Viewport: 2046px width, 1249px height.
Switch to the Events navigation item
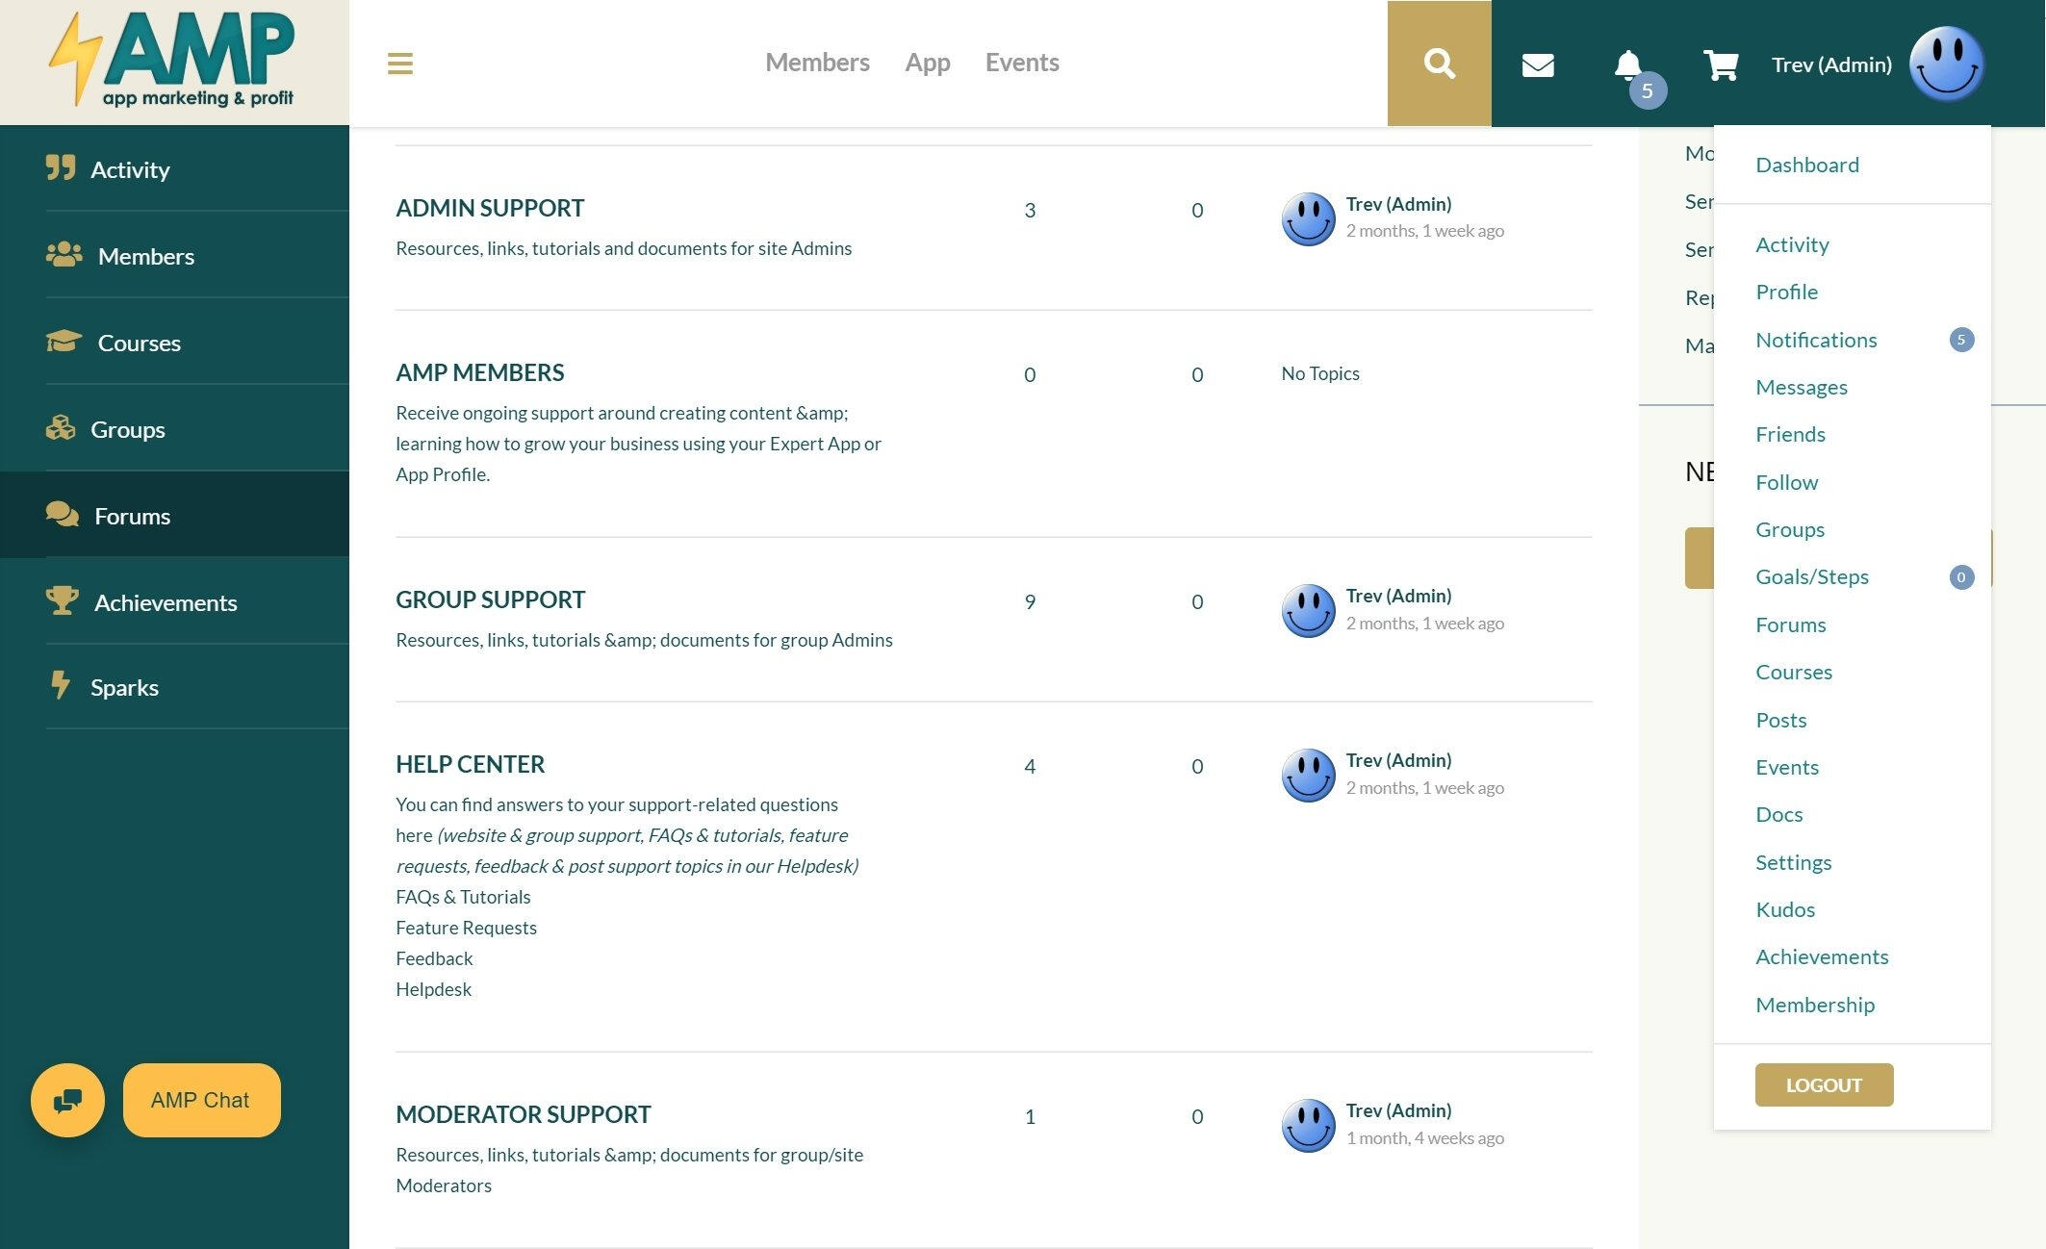coord(1021,62)
